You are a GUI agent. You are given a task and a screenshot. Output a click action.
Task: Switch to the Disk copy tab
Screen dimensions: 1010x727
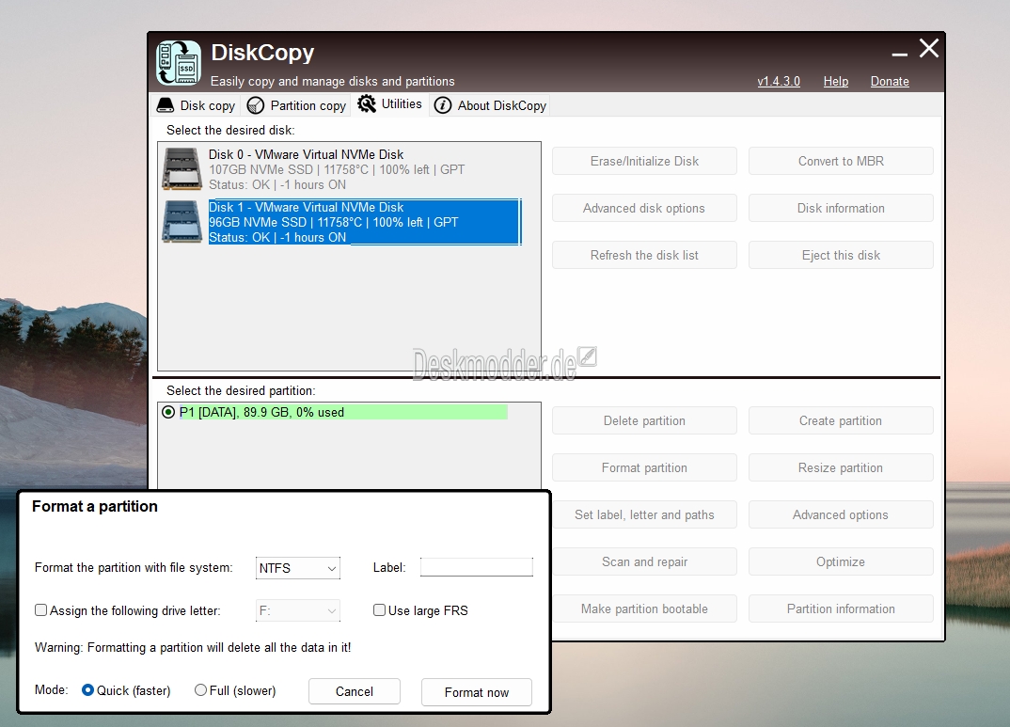(x=197, y=105)
